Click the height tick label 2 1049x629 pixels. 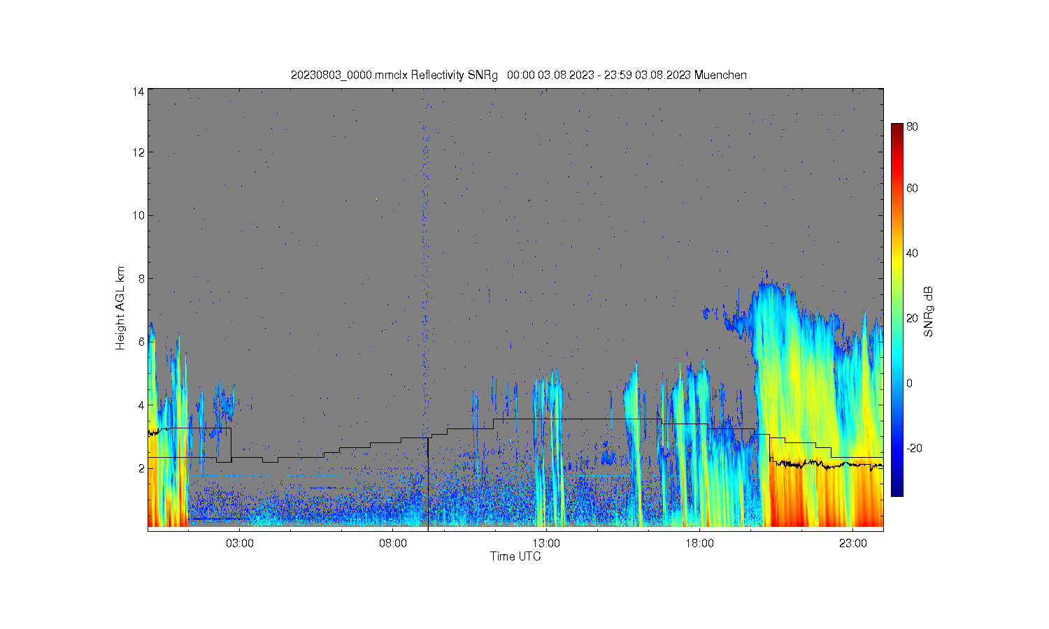click(141, 468)
